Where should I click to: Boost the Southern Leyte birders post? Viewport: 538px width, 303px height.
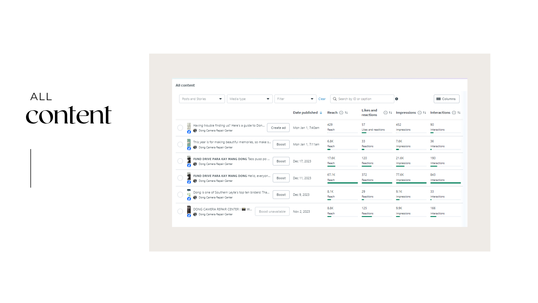tap(281, 195)
